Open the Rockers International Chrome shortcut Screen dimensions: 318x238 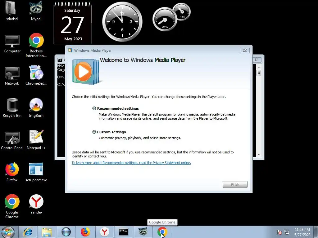(36, 46)
